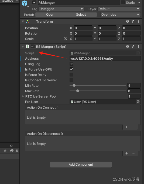Click the Is Force Use GPU label
Screen dimensions: 144x184
(39, 69)
